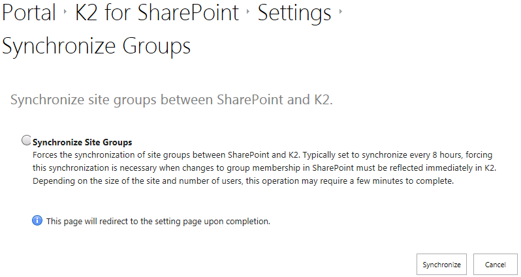Click the redirect notice text

coord(158,221)
